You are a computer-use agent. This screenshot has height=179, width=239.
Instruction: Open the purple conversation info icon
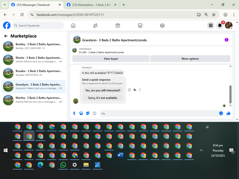[227, 40]
